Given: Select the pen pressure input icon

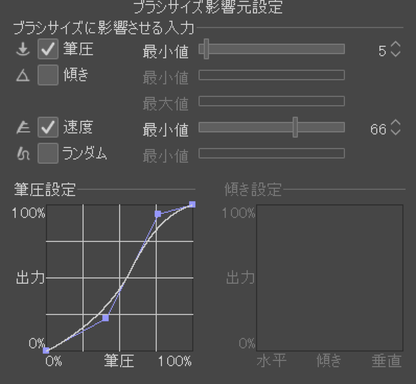Looking at the screenshot, I should pyautogui.click(x=23, y=49).
